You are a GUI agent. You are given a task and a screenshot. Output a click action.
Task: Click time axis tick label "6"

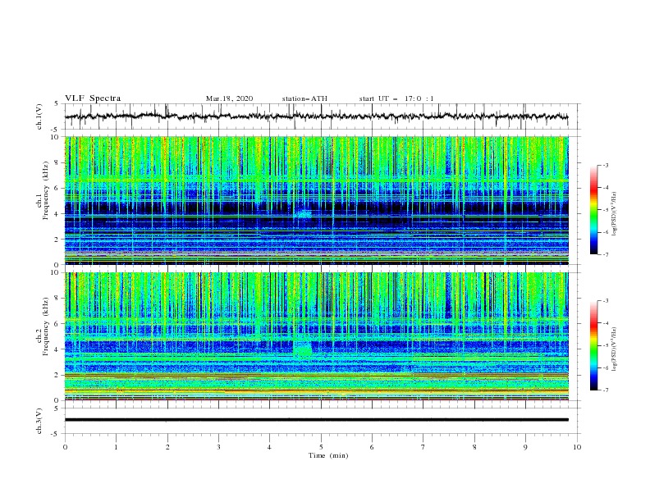pos(372,447)
